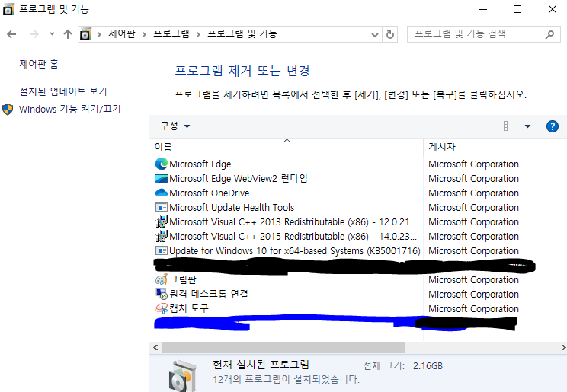The height and width of the screenshot is (392, 567).
Task: Open Windows 기능 켜기/끄기 link
Action: tap(70, 109)
